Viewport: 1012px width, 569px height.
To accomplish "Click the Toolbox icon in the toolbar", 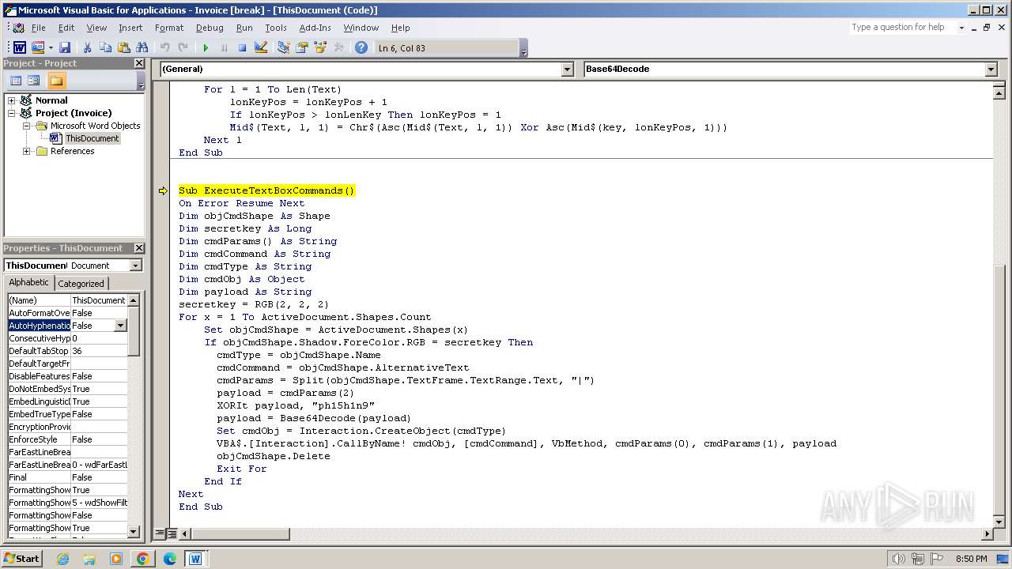I will click(338, 48).
